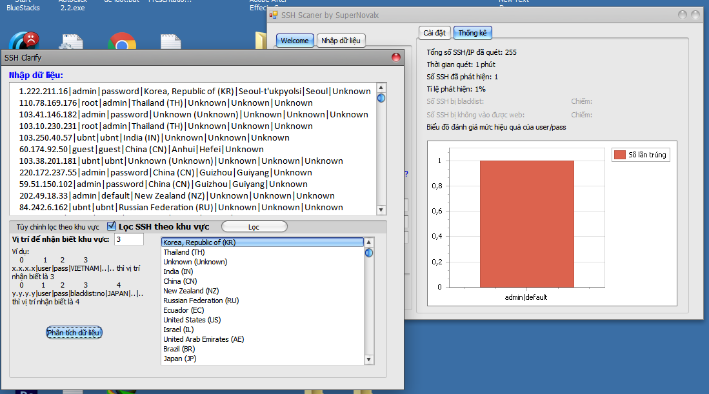Open the text document desktop icon
Viewport: 709px width, 394px height.
(x=170, y=43)
